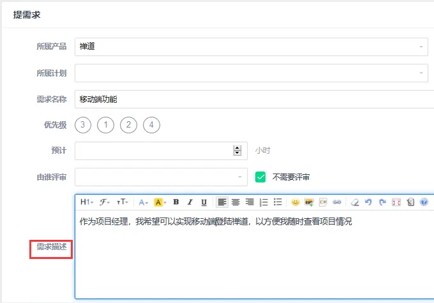Select priority 1
Viewport: 434px width, 303px height.
click(105, 125)
